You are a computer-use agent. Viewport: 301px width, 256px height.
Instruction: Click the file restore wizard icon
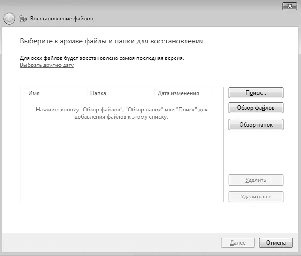pos(23,19)
